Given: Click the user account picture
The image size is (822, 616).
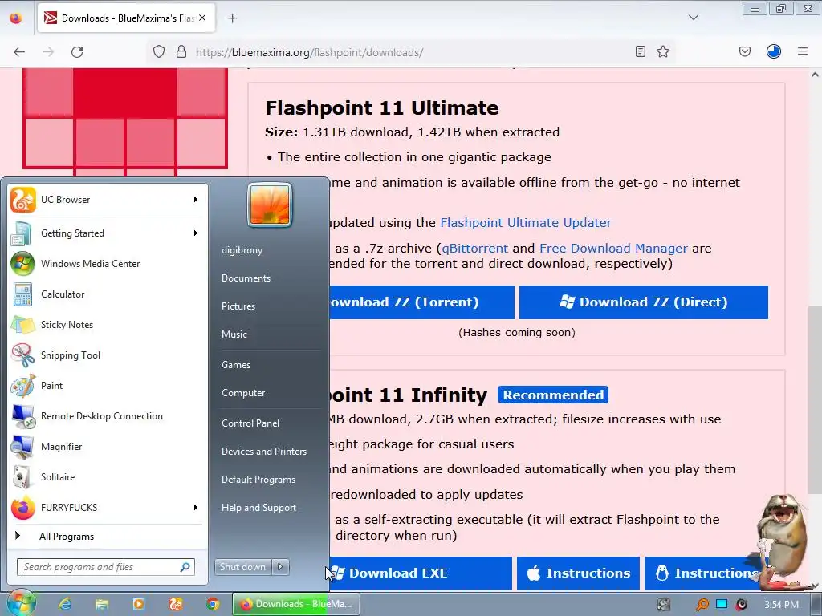Looking at the screenshot, I should pos(270,205).
